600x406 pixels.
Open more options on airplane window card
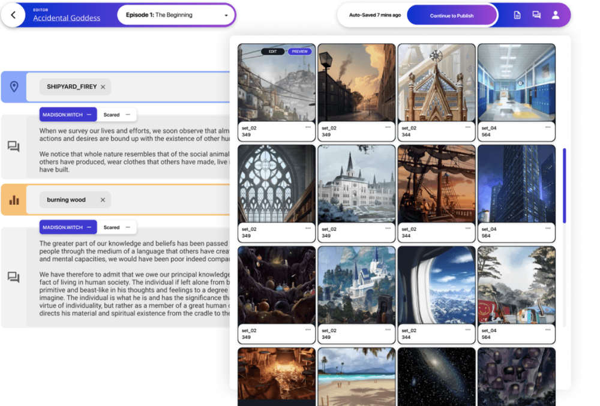coord(468,330)
